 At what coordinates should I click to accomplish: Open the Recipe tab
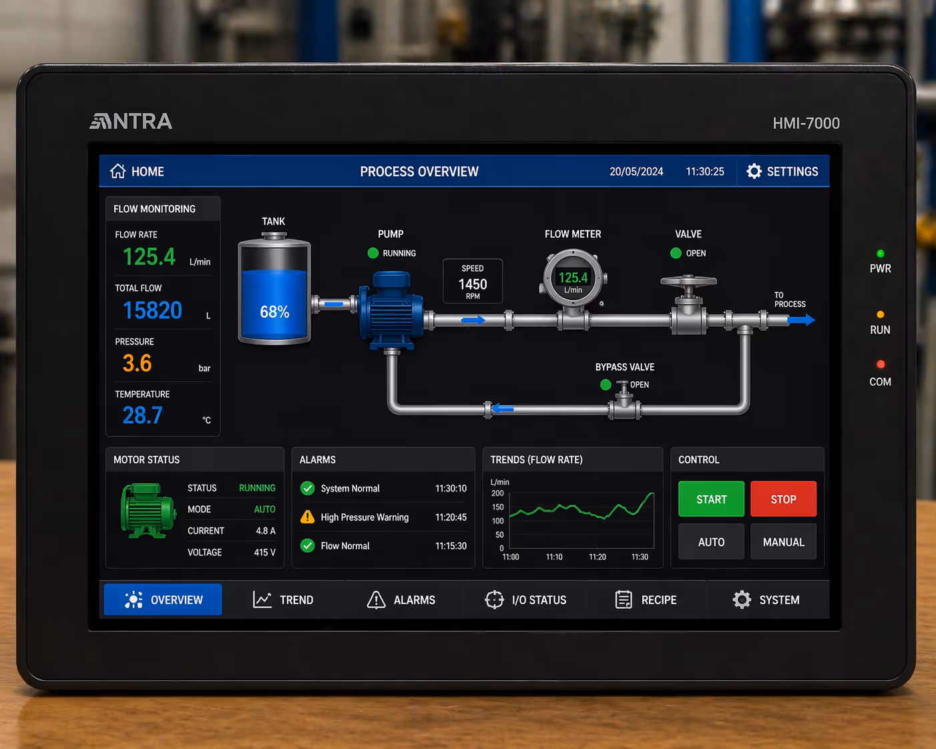[x=646, y=599]
